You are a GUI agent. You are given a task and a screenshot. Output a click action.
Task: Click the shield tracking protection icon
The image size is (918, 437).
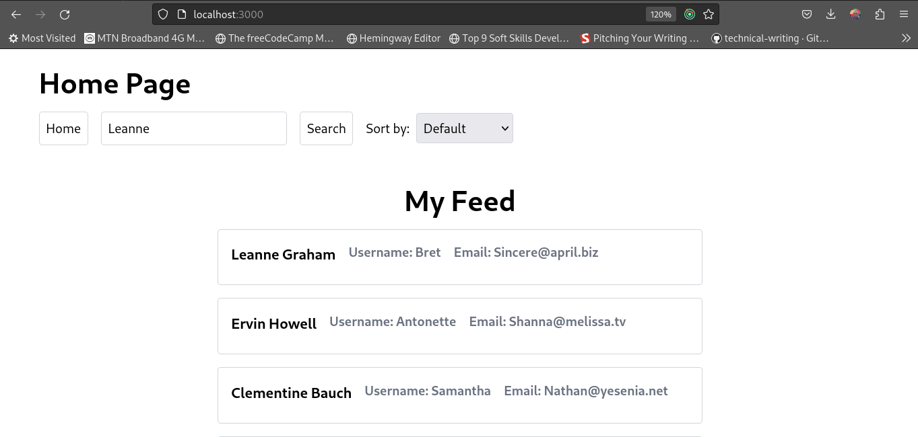[x=163, y=14]
